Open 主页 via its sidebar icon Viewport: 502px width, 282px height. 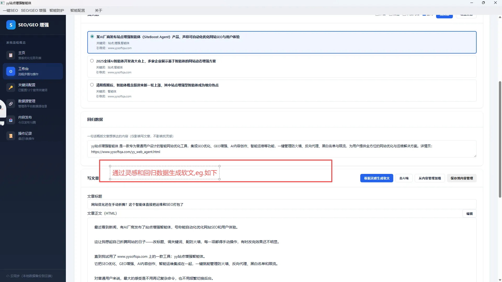point(11,55)
